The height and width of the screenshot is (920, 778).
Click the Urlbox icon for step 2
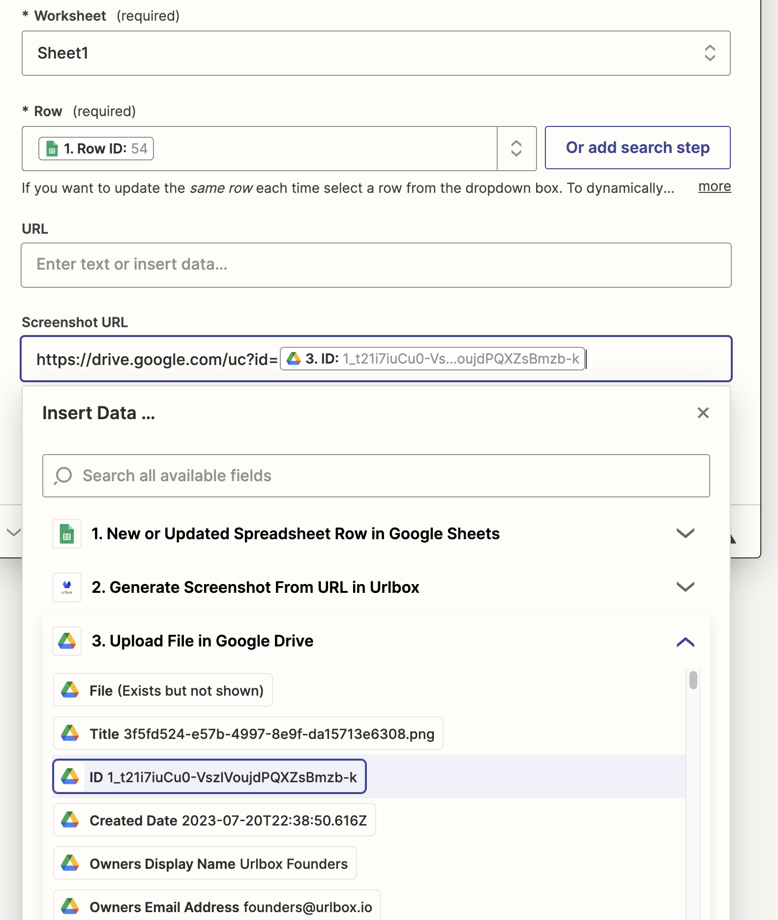point(67,587)
